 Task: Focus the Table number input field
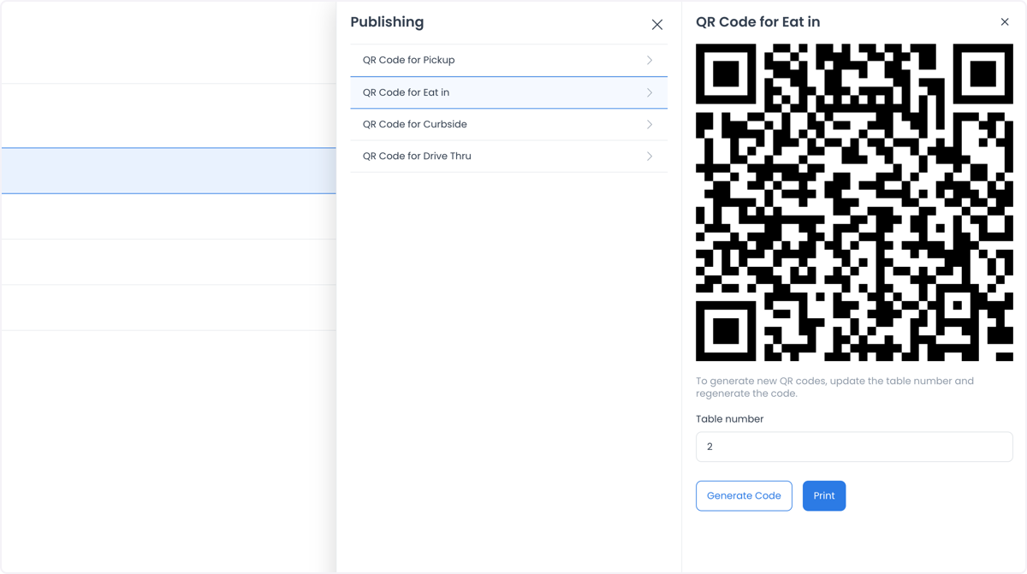(x=854, y=447)
